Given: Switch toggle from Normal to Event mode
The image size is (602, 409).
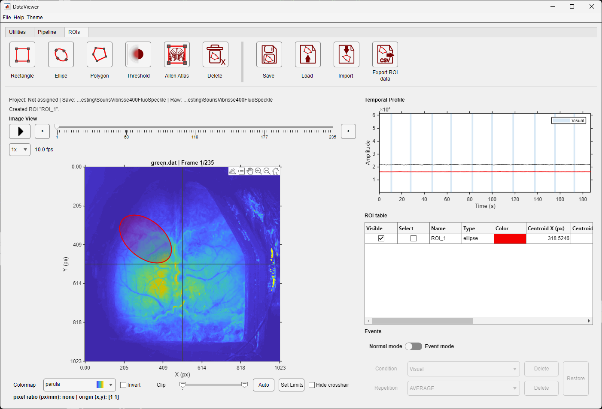Looking at the screenshot, I should 413,346.
